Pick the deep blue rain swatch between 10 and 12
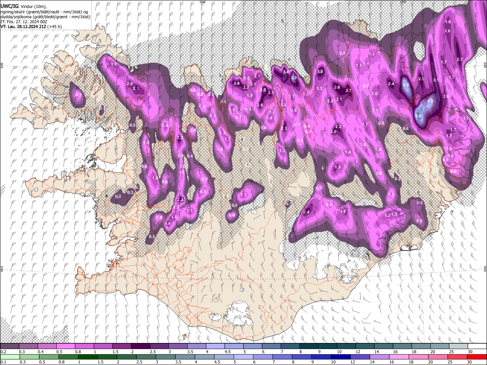 click(x=341, y=357)
